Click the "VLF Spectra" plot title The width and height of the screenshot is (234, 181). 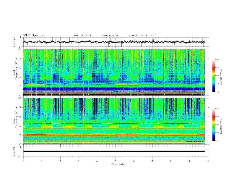pyautogui.click(x=33, y=35)
